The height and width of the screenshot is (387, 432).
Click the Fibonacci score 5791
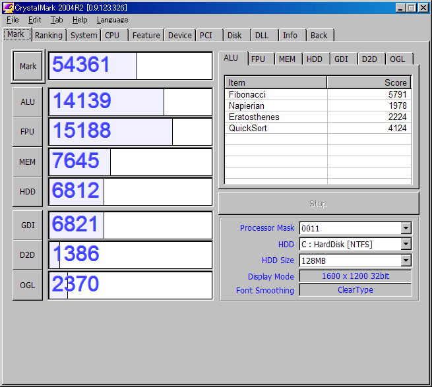(397, 94)
